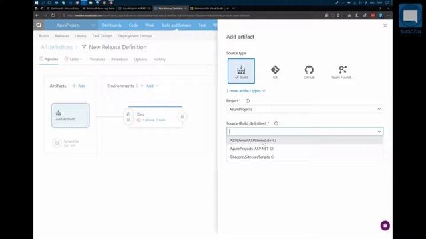Open the Project dropdown showing AzureProjects
The image size is (426, 239).
pos(305,109)
